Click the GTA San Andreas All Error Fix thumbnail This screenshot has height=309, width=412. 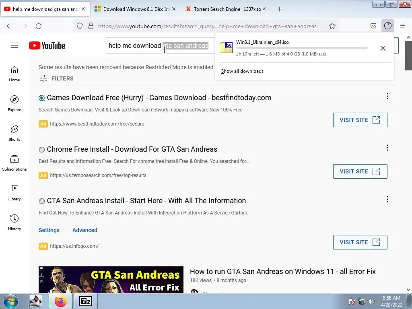click(x=111, y=280)
